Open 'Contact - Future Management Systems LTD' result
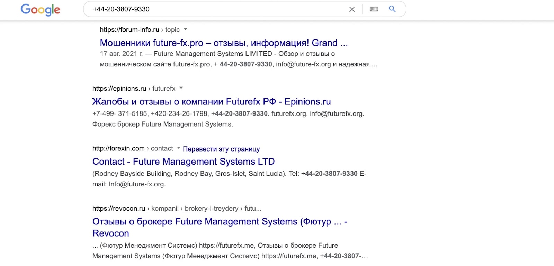 pyautogui.click(x=184, y=162)
